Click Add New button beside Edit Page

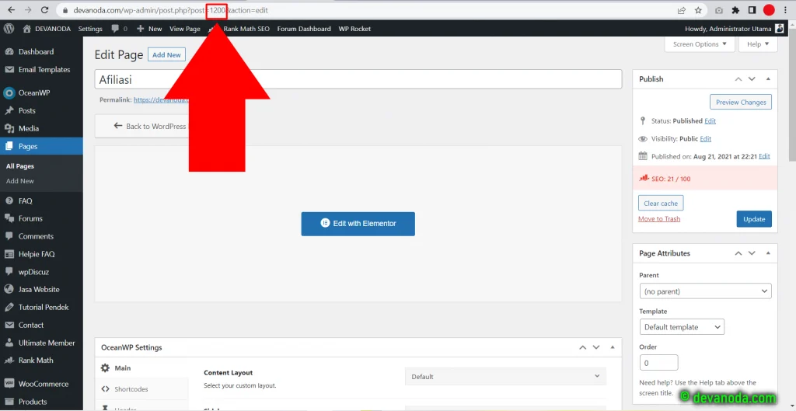pyautogui.click(x=166, y=55)
